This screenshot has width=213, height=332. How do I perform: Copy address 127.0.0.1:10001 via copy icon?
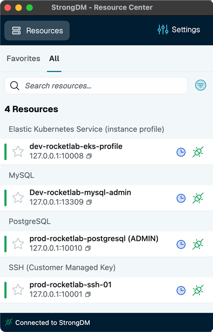pyautogui.click(x=88, y=294)
